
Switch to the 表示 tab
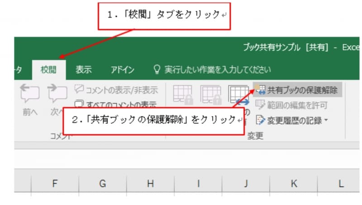pyautogui.click(x=84, y=70)
